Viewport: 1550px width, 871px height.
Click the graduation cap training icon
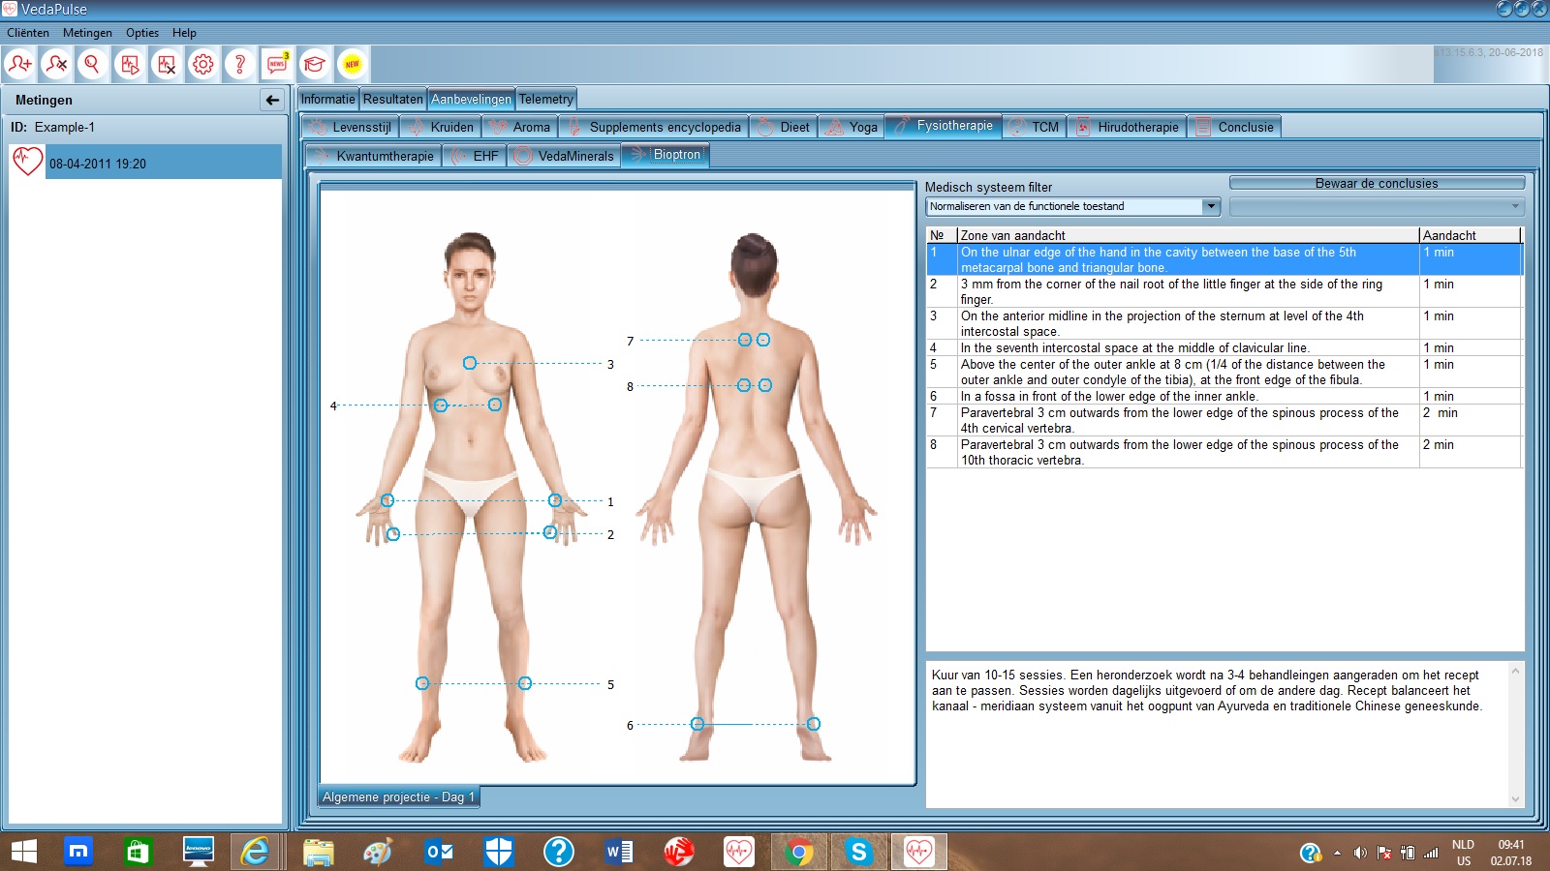point(314,65)
